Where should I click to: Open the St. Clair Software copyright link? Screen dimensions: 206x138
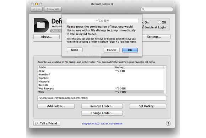pyautogui.click(x=102, y=124)
